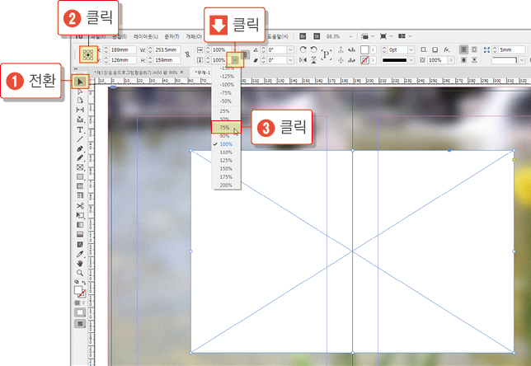Select the Pen tool
531x366 pixels.
pos(80,148)
